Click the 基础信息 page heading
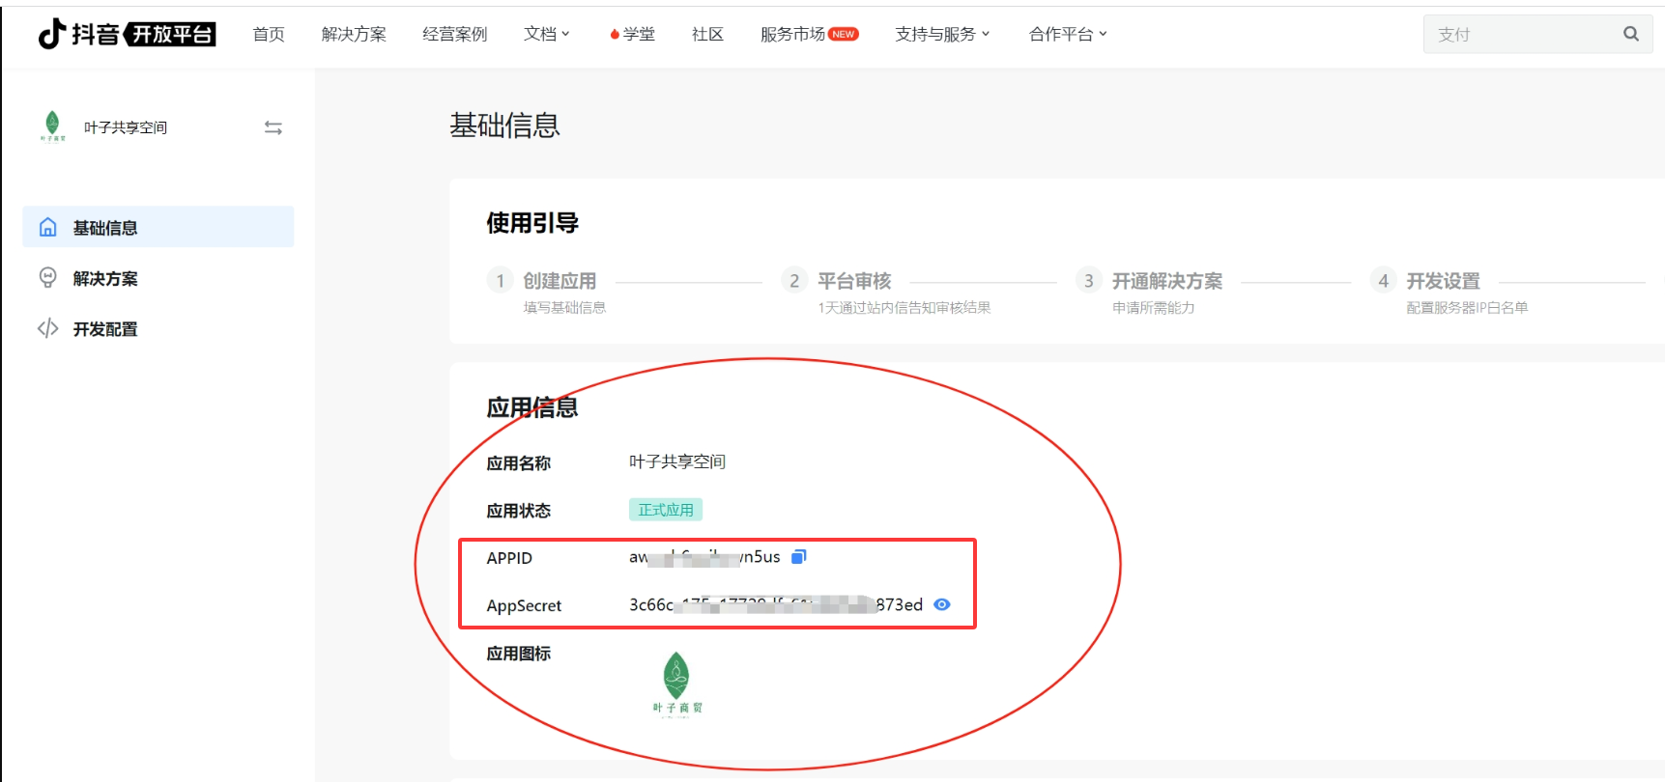 (x=504, y=126)
